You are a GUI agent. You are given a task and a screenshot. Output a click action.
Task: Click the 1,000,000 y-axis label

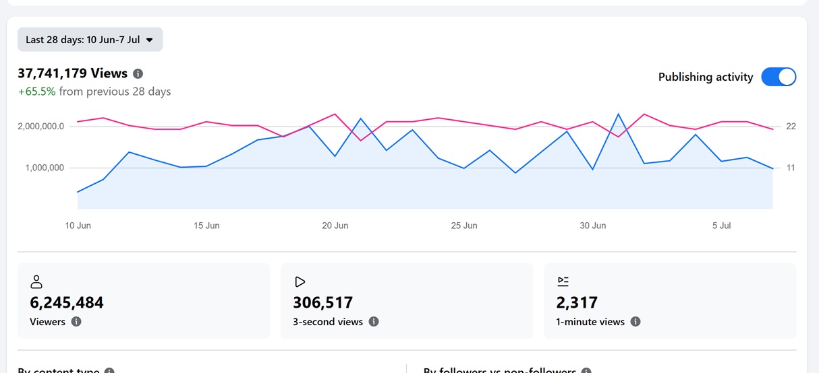point(45,168)
